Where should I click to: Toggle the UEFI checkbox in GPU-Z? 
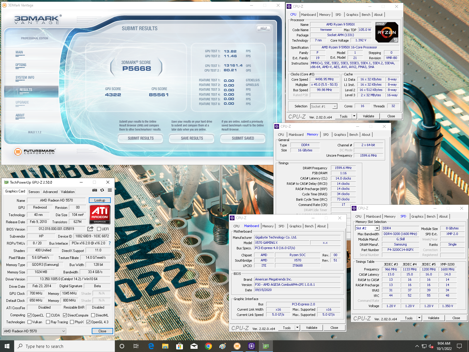click(x=99, y=229)
